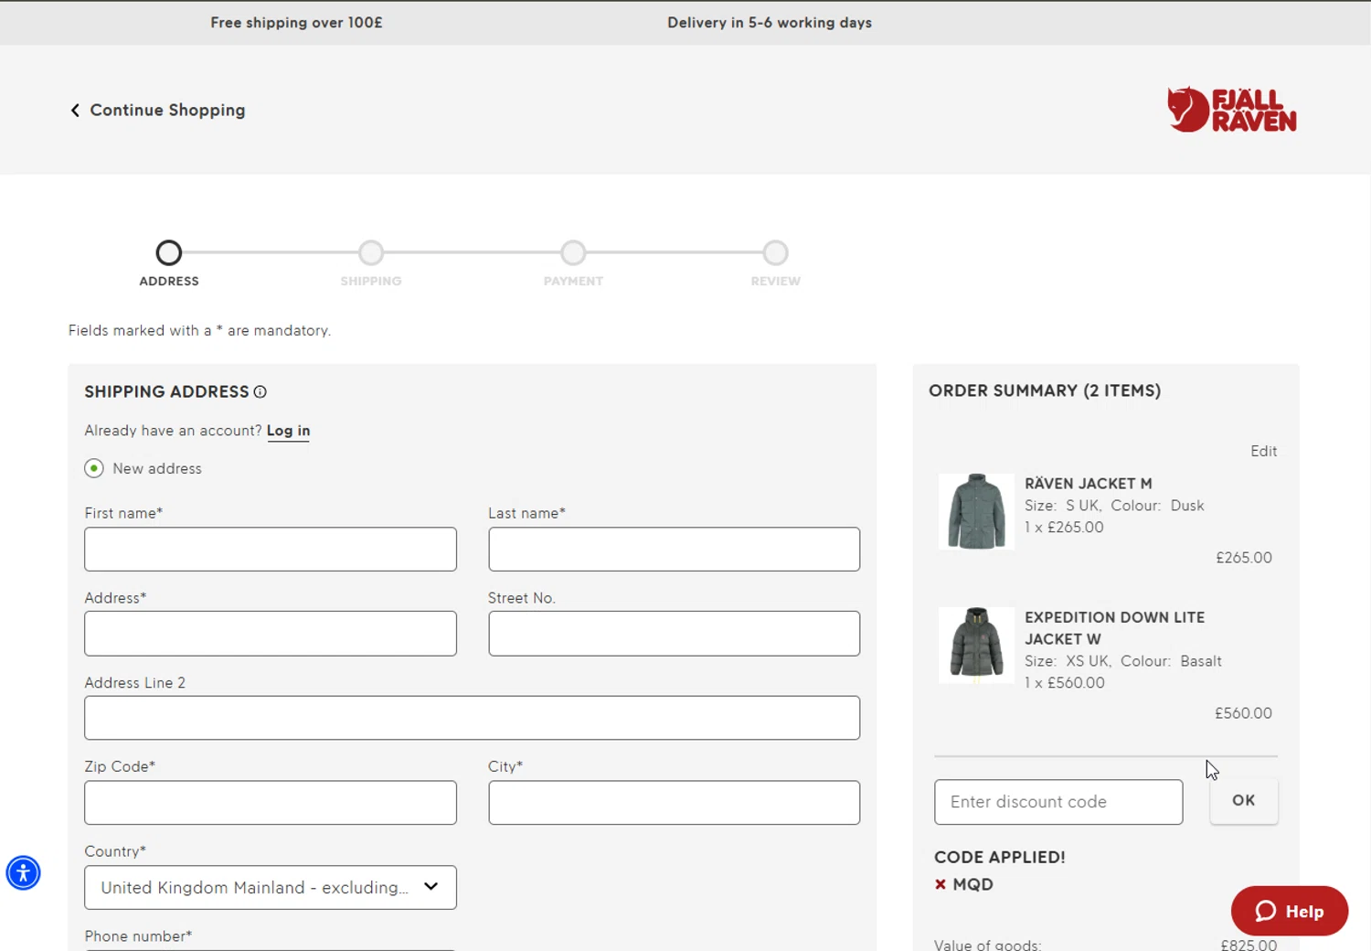
Task: Focus the City field
Action: tap(675, 803)
